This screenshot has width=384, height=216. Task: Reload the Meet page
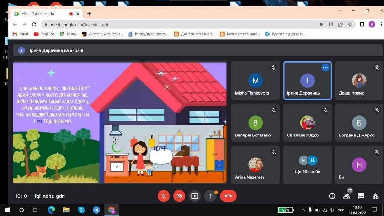tap(34, 25)
